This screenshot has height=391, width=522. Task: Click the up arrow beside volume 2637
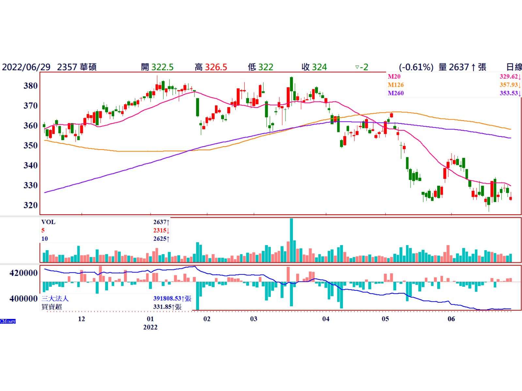click(x=473, y=67)
